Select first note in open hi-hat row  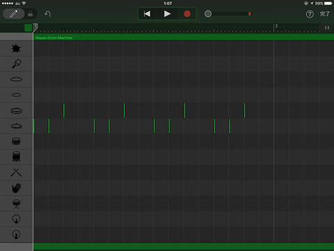coord(64,110)
